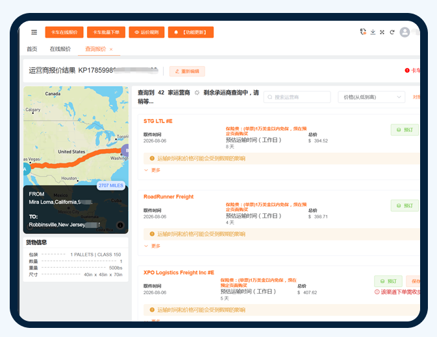
Task: Click the red alert icon near 卡车
Action: pyautogui.click(x=407, y=71)
